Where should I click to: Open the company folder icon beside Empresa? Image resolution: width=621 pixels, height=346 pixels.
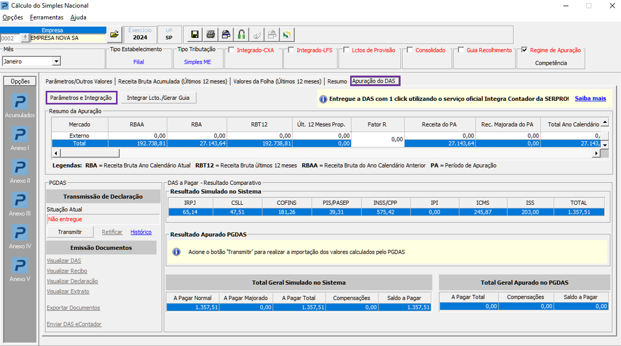[x=114, y=35]
